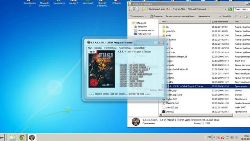Show hidden tray icons arrow
The width and height of the screenshot is (250, 141).
point(214,137)
